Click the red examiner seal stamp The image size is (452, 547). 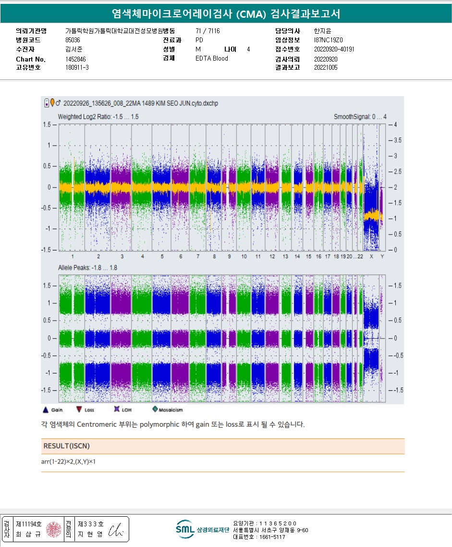pos(54,530)
